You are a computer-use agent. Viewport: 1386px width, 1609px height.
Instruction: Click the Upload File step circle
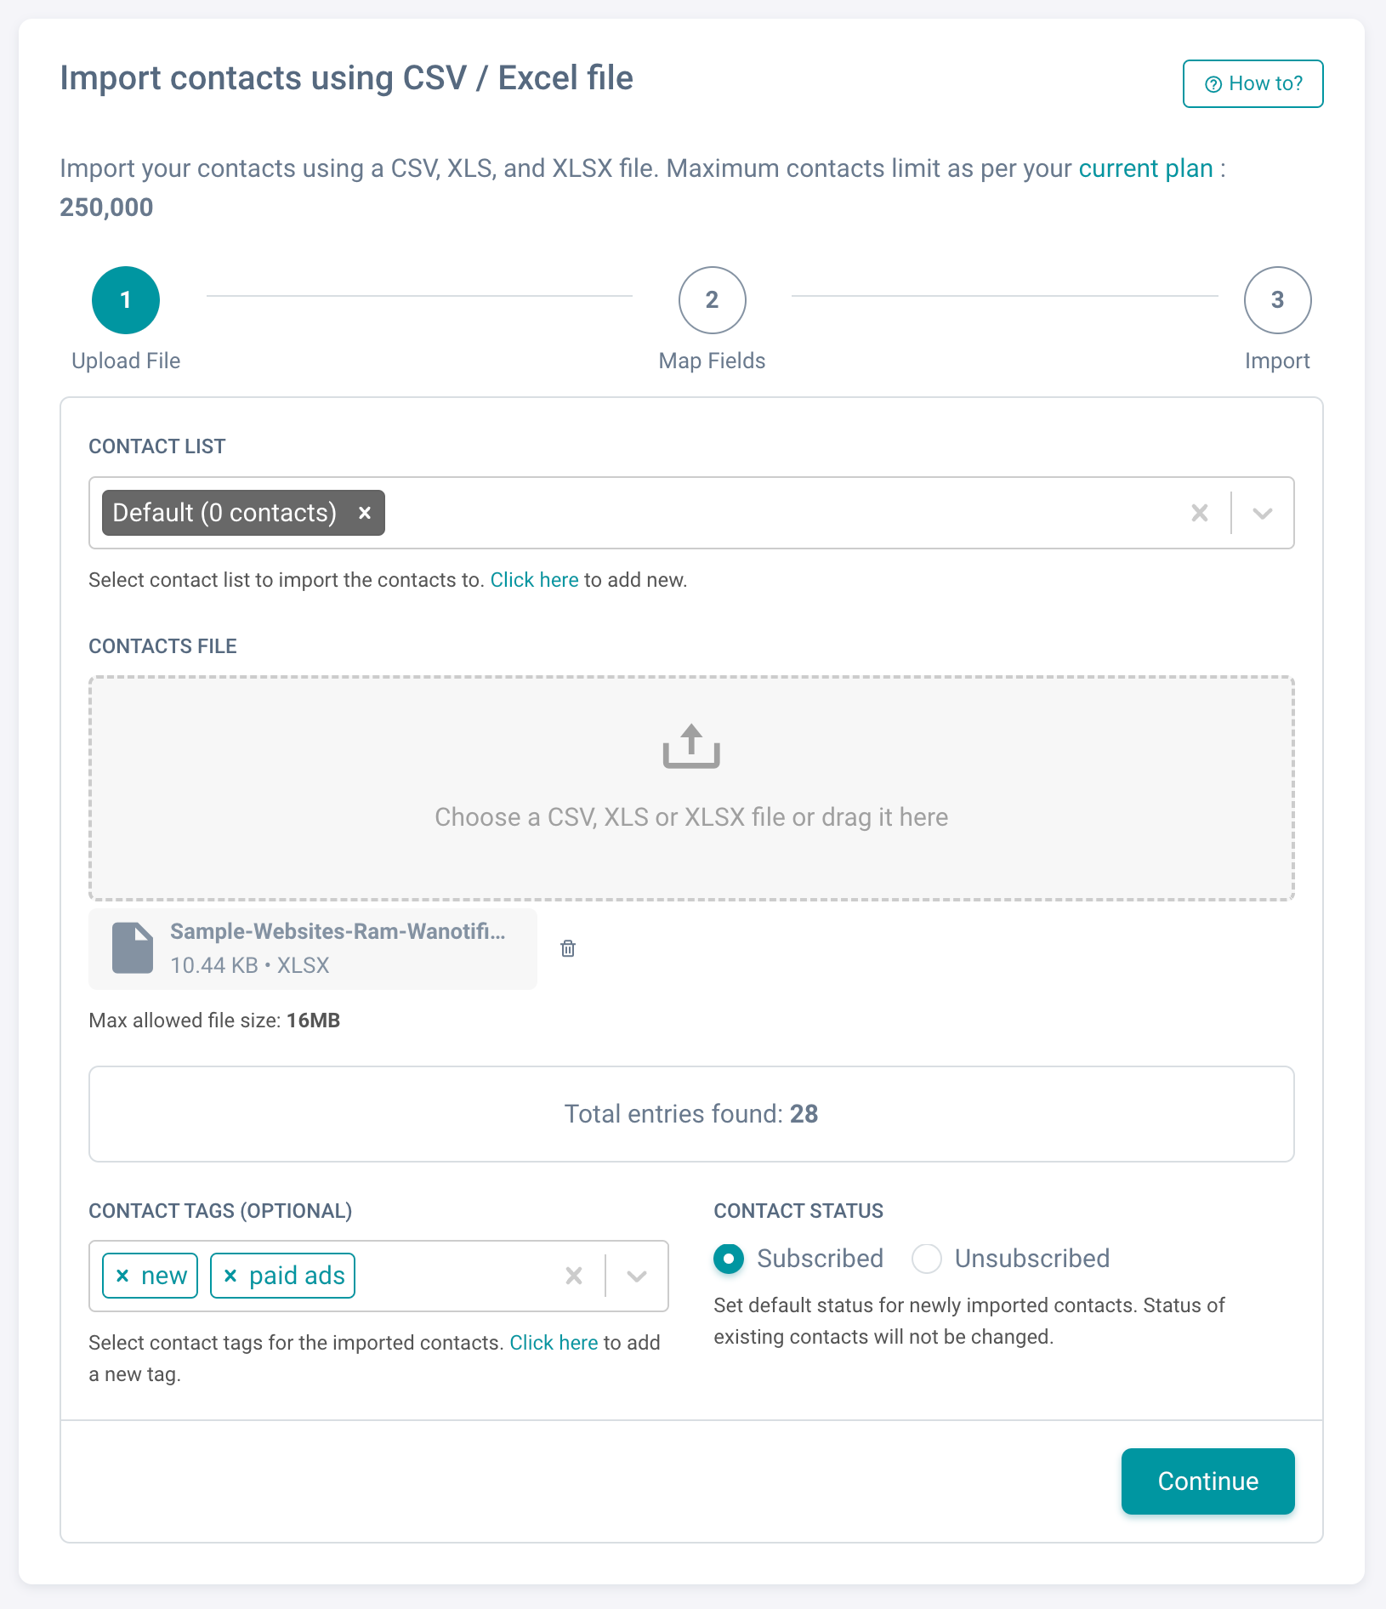[x=125, y=299]
